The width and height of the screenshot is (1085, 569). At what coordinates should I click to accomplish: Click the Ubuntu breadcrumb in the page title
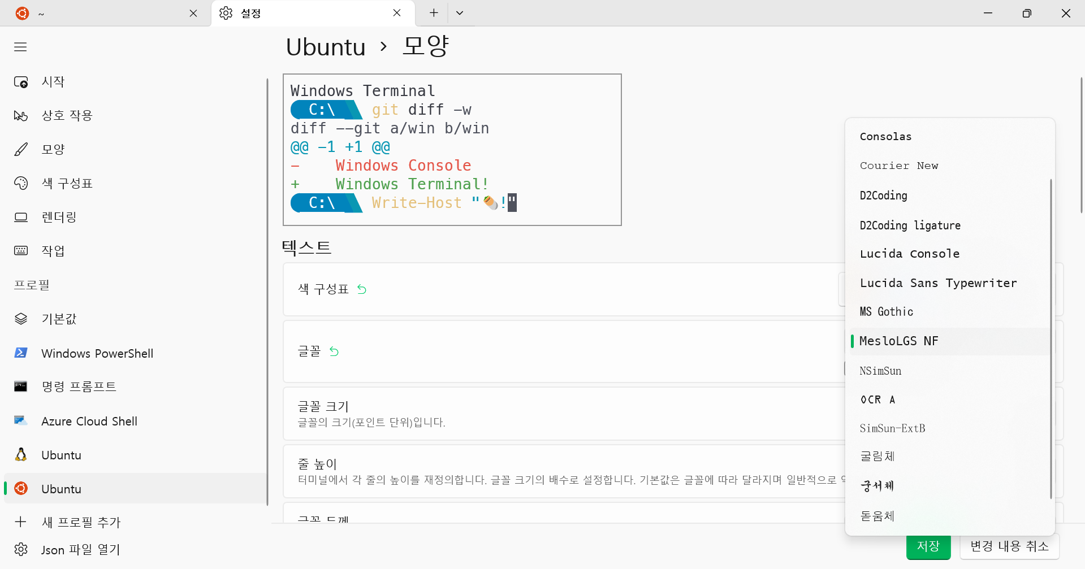(326, 47)
